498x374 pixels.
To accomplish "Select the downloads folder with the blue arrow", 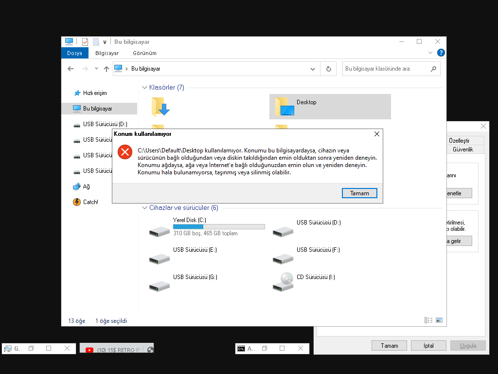I will [x=160, y=107].
